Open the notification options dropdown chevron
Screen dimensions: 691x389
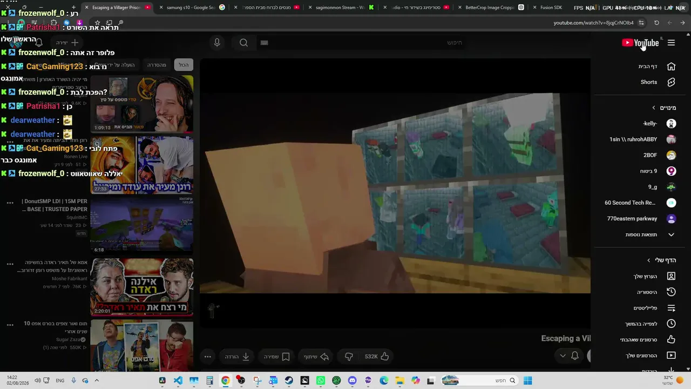tap(563, 356)
